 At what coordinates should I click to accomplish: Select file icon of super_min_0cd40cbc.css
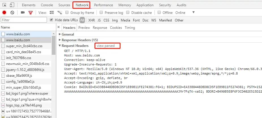coord(3,46)
